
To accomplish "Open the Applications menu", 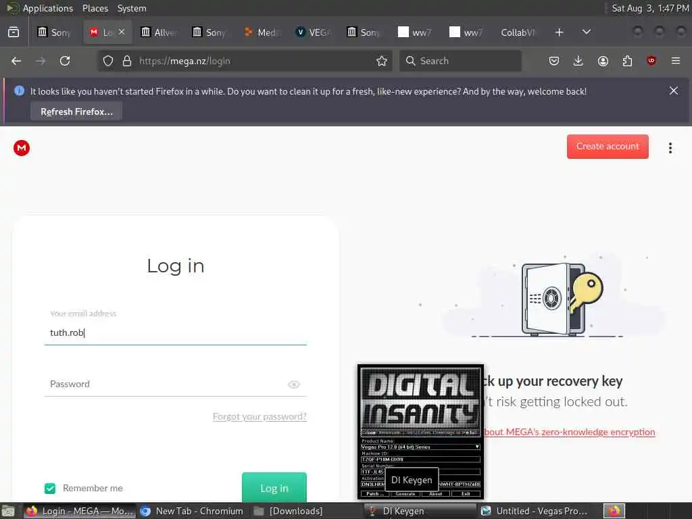I will pos(48,8).
